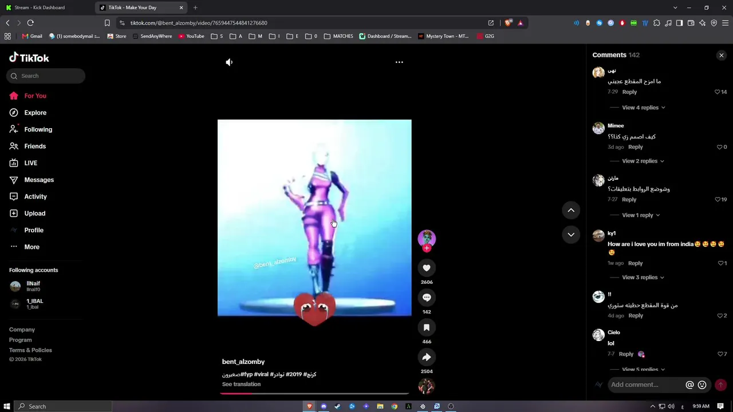The height and width of the screenshot is (412, 733).
Task: Like Mimee's comment
Action: (720, 147)
